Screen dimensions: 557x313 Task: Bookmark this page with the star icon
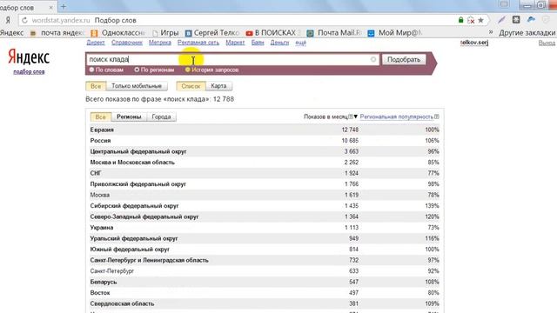(480, 20)
